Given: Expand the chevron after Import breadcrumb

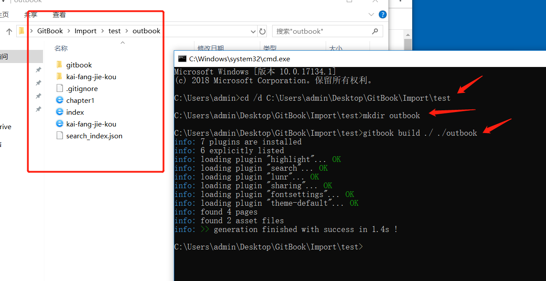Looking at the screenshot, I should click(103, 31).
